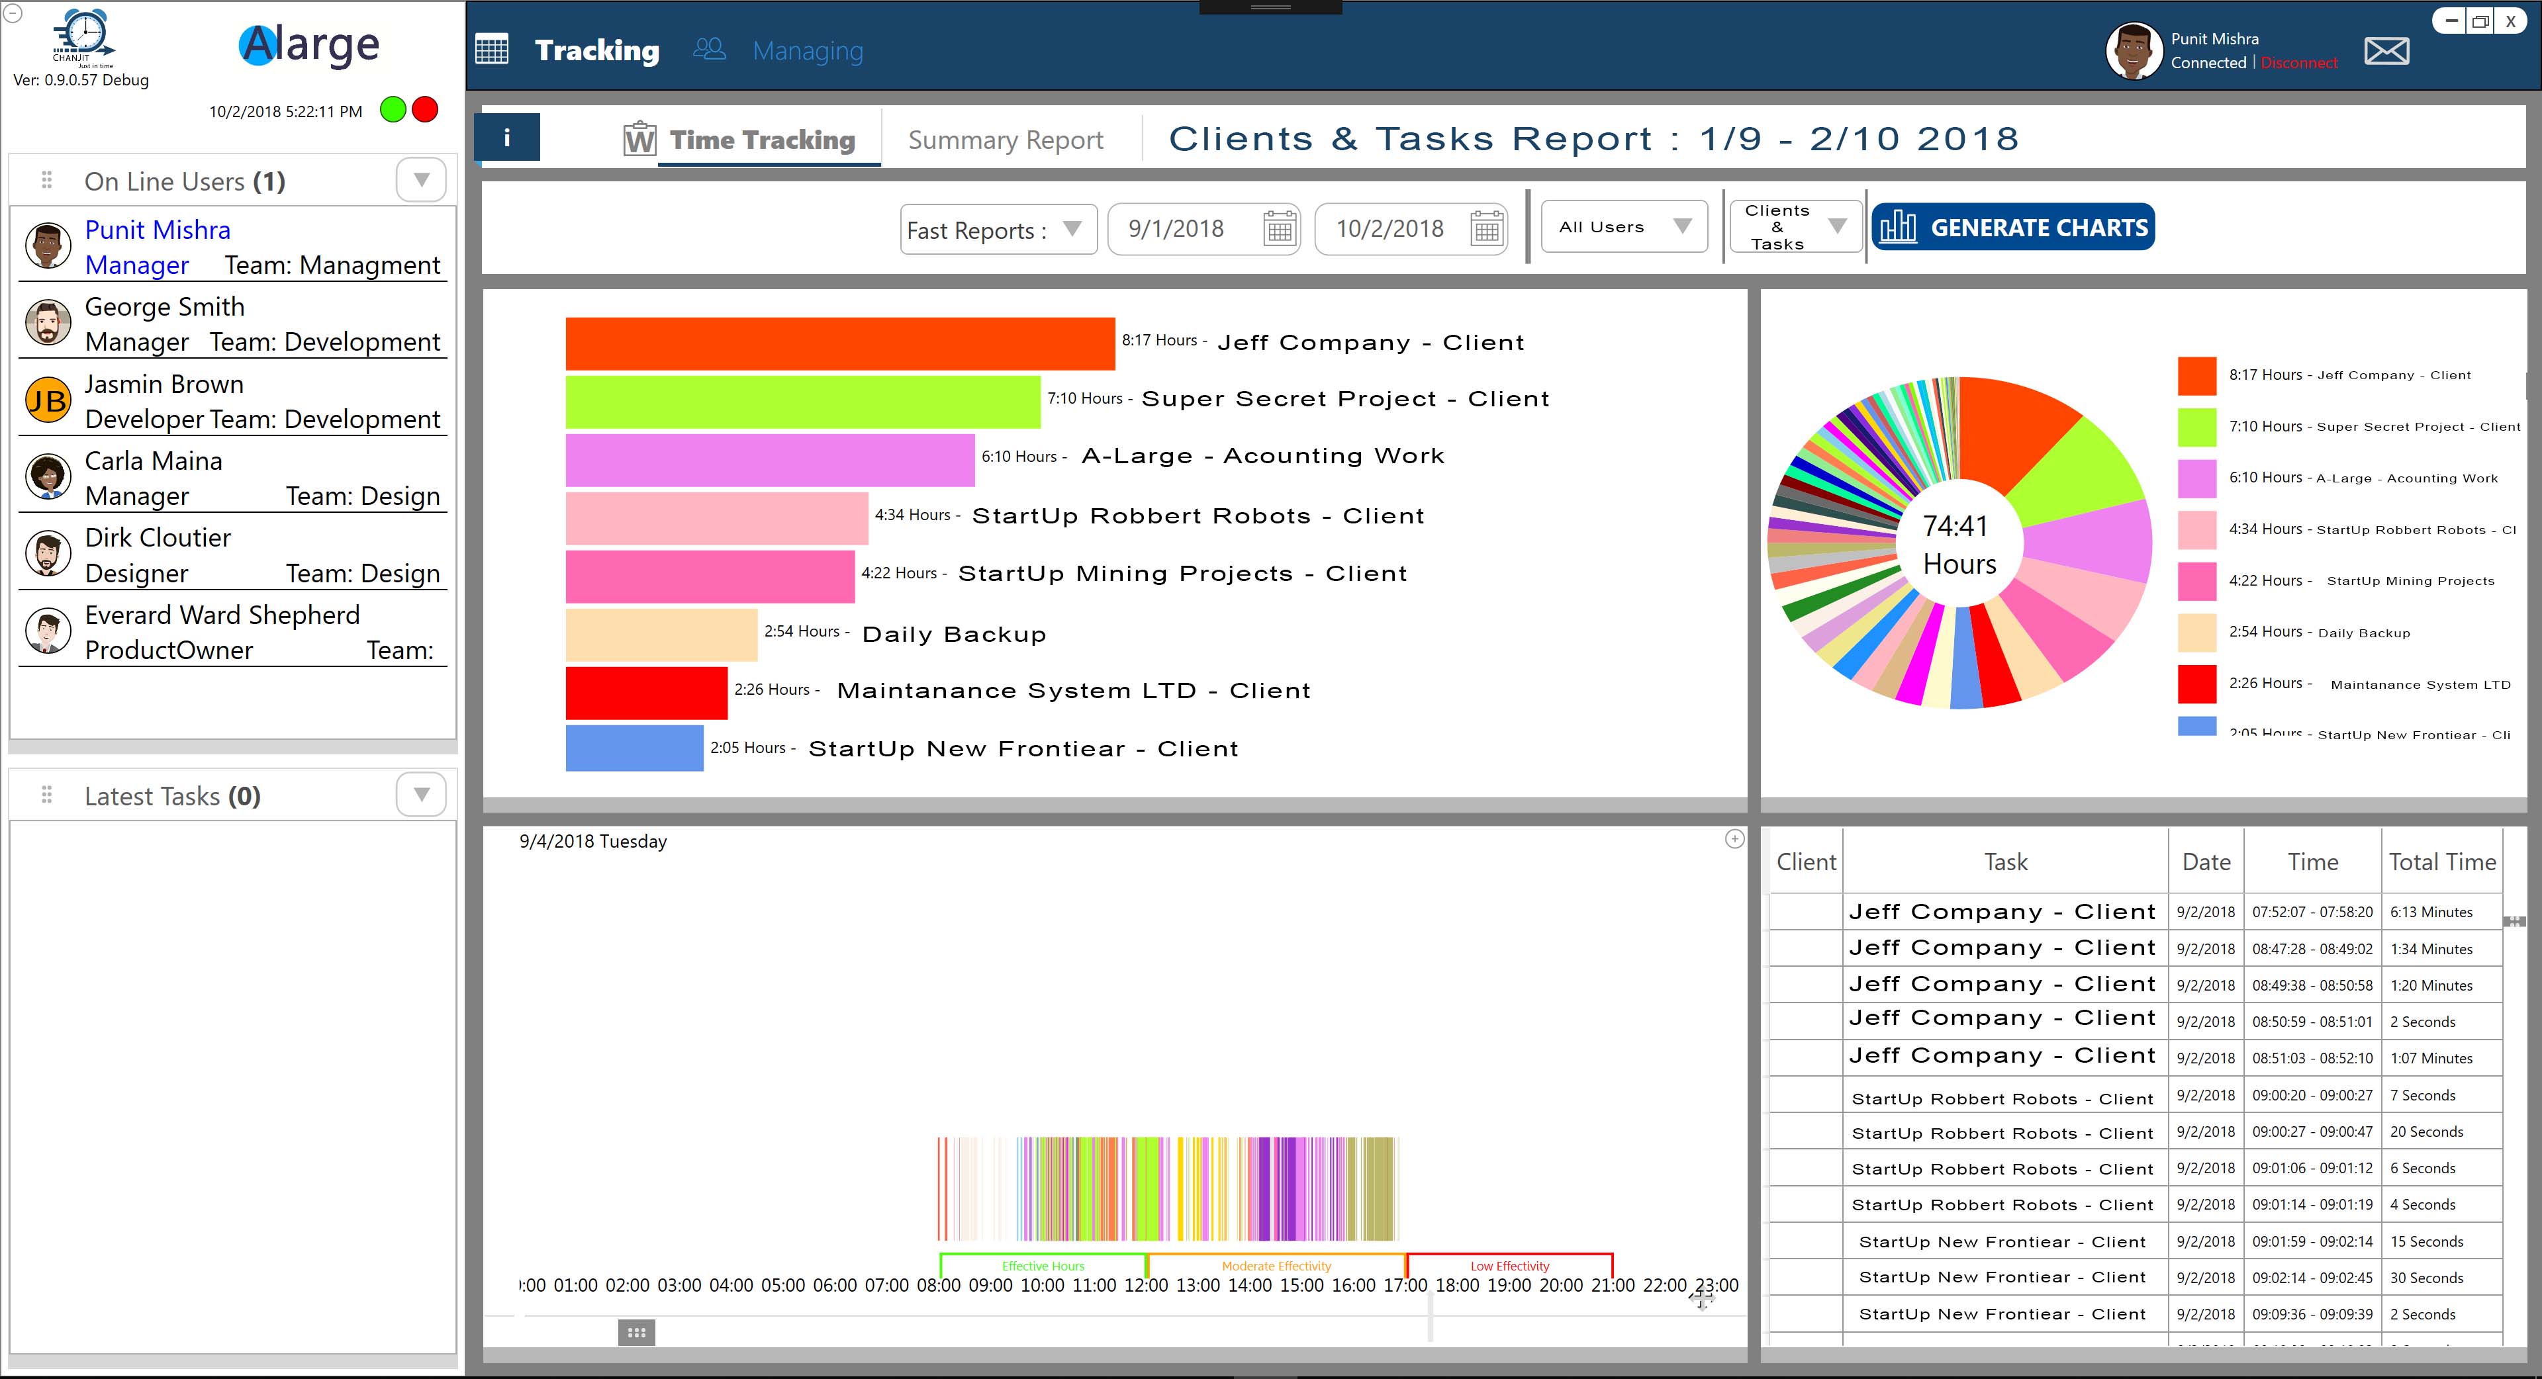Click plus icon on timeline panel
Image resolution: width=2542 pixels, height=1379 pixels.
1734,840
